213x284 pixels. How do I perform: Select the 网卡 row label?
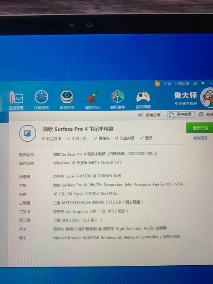pos(23,238)
